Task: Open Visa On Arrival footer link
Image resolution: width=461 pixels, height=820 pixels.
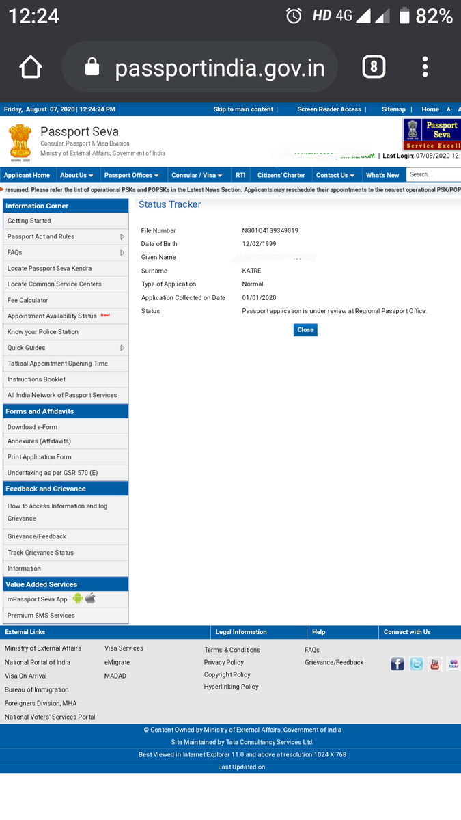Action: 26,676
